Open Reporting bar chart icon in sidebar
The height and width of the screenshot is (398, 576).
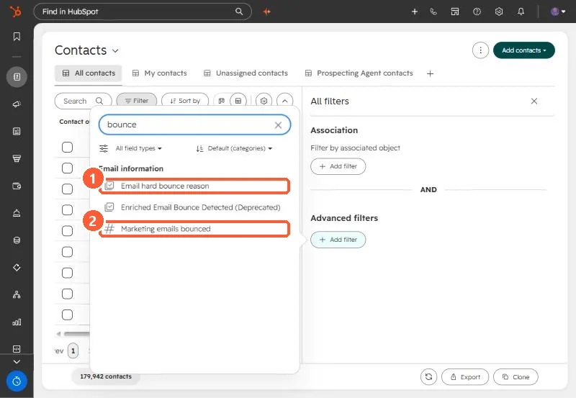click(17, 322)
